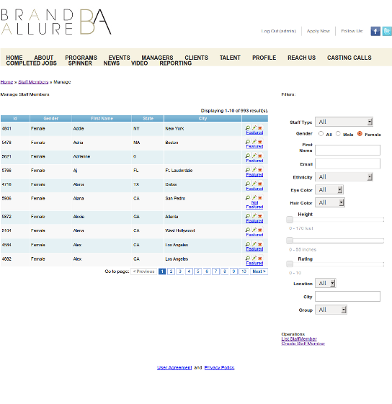
Task: Select the All gender radio button
Action: tap(321, 133)
